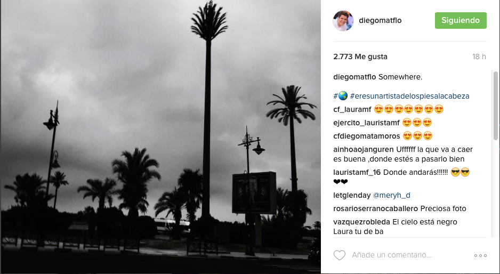Visit rosarioserranocaballero profile

point(375,208)
